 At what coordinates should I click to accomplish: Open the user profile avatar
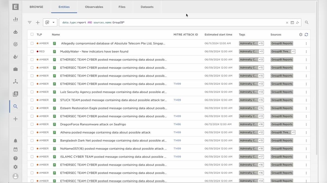[x=16, y=176]
